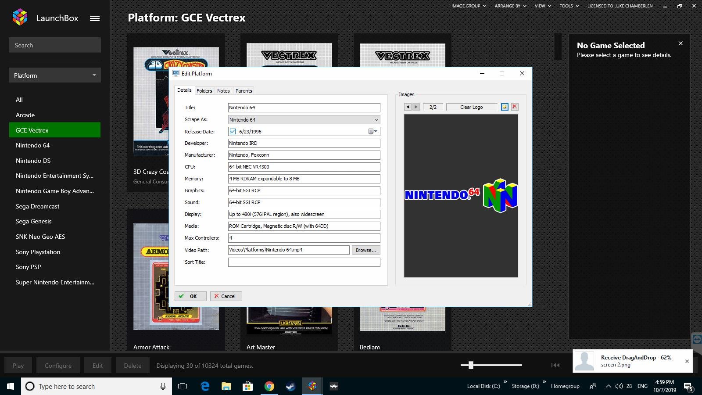Open the Scrape As dropdown
The width and height of the screenshot is (702, 395).
[x=304, y=119]
